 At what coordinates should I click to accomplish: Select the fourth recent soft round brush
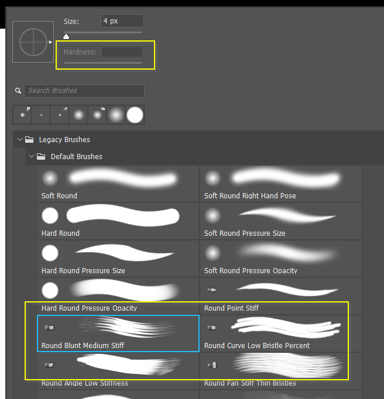[x=78, y=115]
